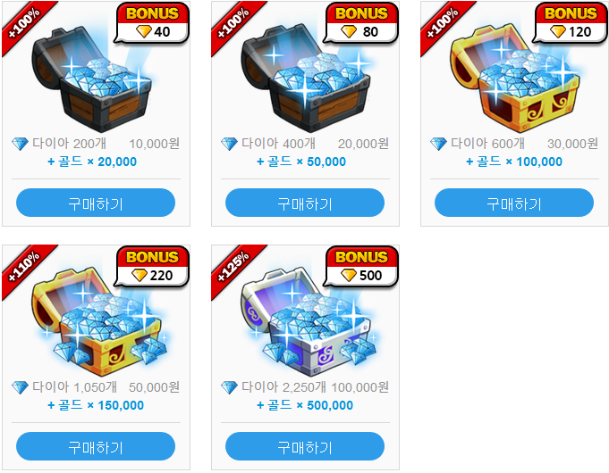Click the buy button for 400 diamonds pack
This screenshot has width=609, height=473.
(305, 203)
